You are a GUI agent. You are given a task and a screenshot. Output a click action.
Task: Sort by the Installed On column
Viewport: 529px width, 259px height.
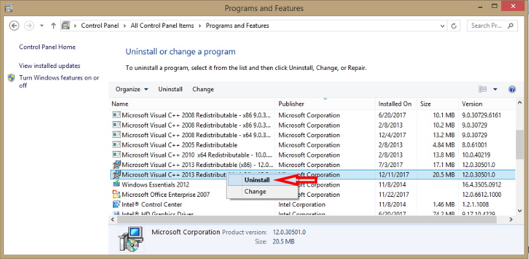(x=396, y=104)
